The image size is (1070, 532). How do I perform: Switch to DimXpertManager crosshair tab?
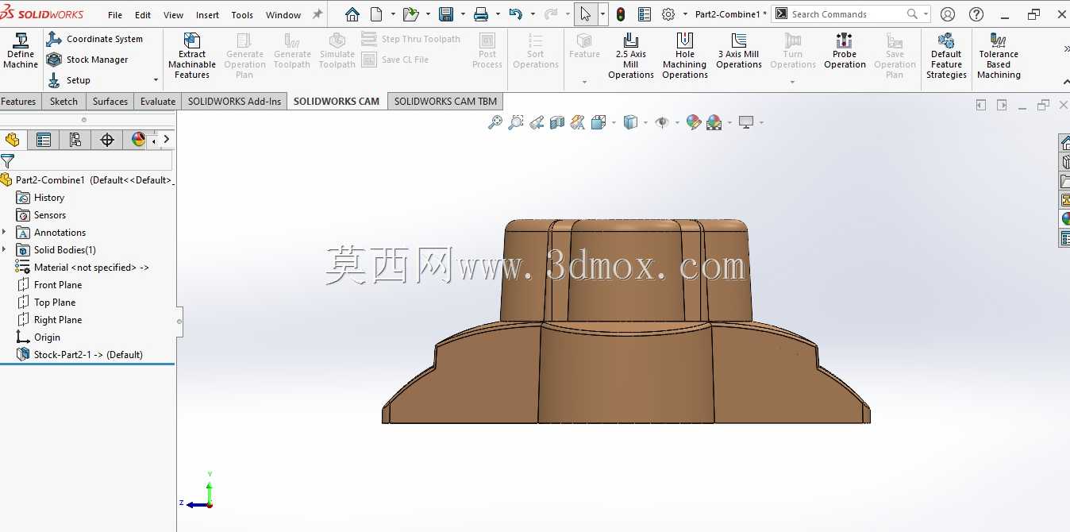(x=107, y=140)
